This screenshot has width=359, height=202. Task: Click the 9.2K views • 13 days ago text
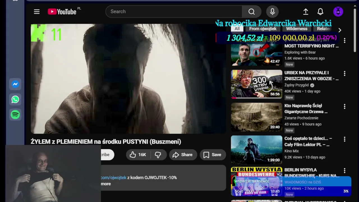coord(305,157)
